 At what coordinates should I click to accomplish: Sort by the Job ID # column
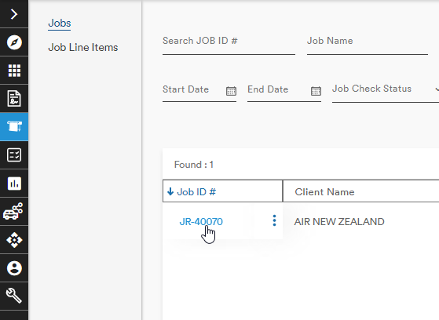[196, 192]
